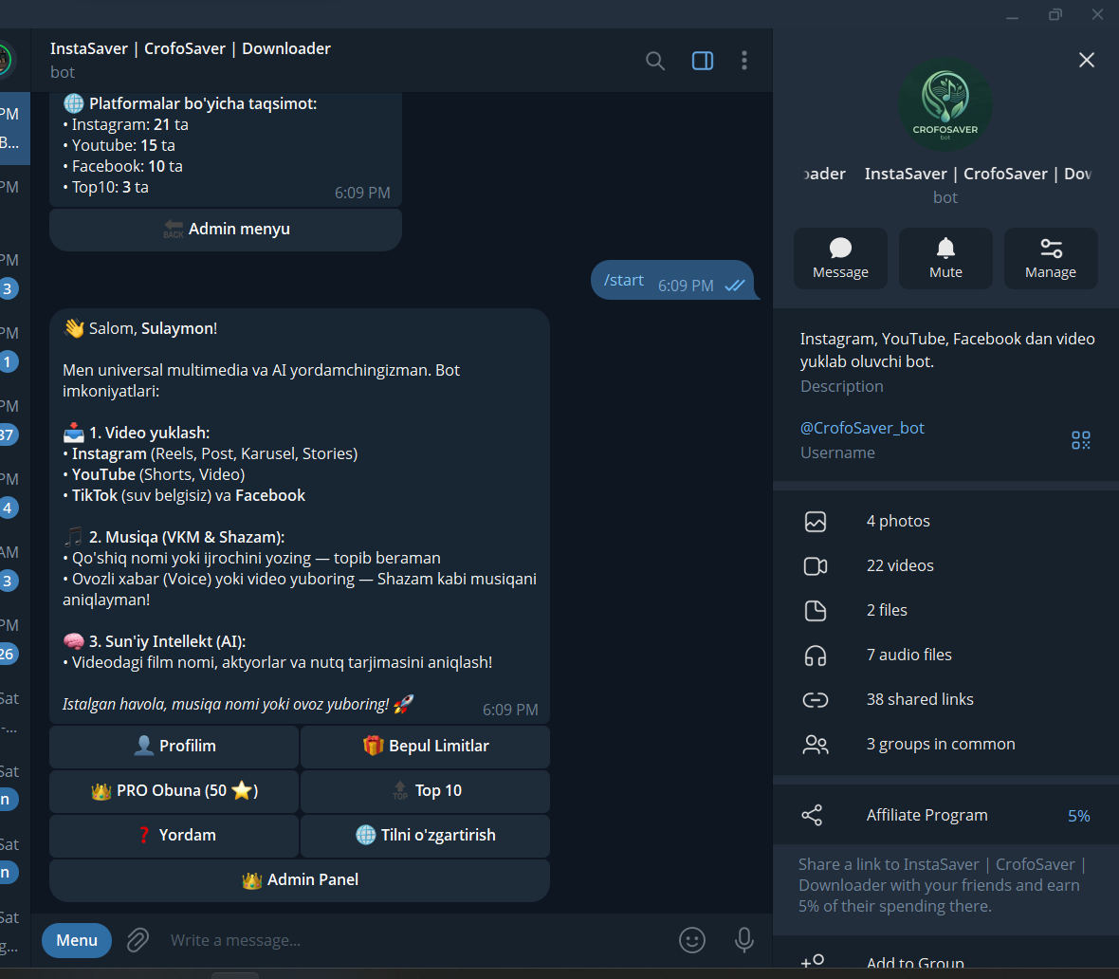1119x979 pixels.
Task: Focus the Write a message field
Action: click(x=417, y=940)
